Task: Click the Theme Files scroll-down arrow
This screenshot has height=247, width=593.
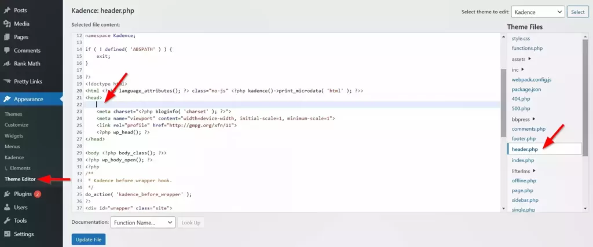Action: click(x=585, y=208)
